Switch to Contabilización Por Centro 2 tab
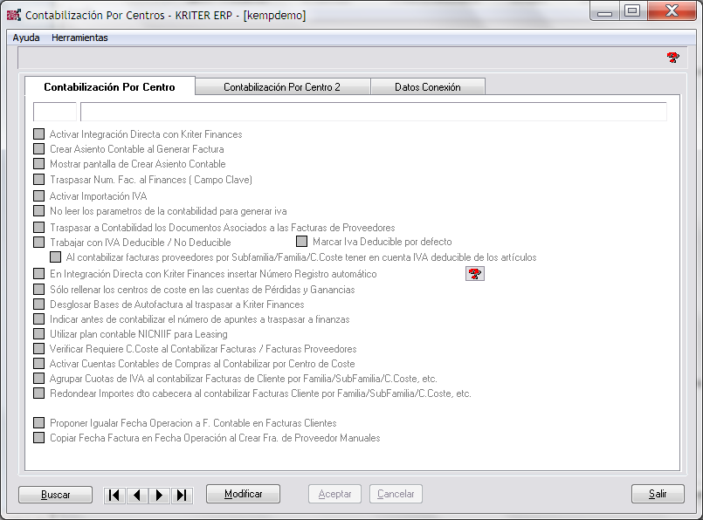703x520 pixels. point(282,87)
